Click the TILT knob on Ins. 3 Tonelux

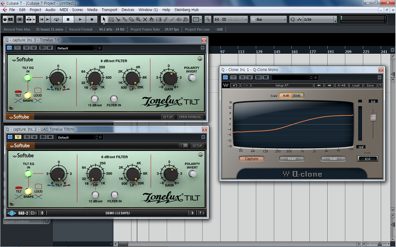tap(57, 78)
